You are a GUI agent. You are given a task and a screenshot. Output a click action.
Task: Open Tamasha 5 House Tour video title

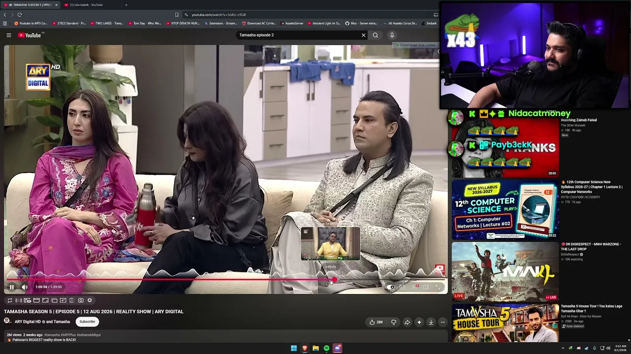pyautogui.click(x=592, y=308)
